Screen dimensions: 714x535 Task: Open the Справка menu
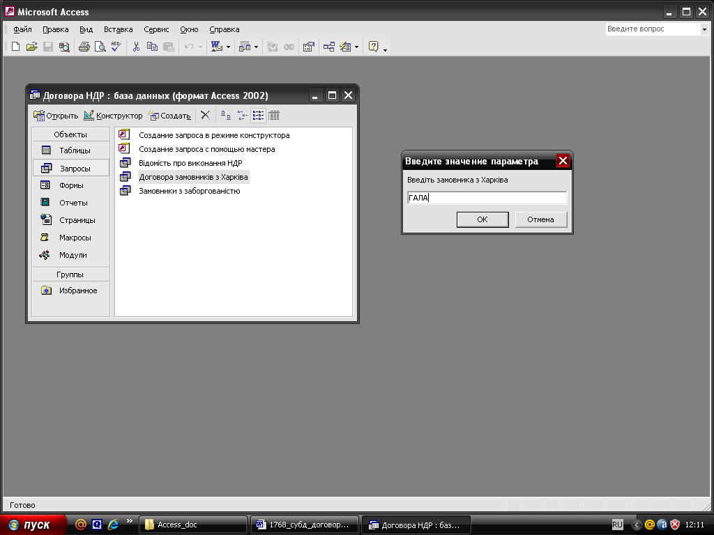point(225,29)
